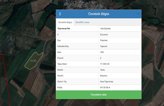The image size is (164, 106).
Task: Select the Mevkii value Köyönü
Action: tap(104, 76)
